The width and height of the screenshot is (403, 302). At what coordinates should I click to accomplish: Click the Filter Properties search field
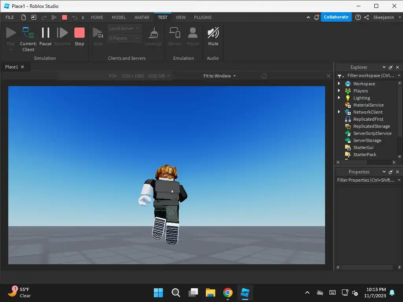365,180
